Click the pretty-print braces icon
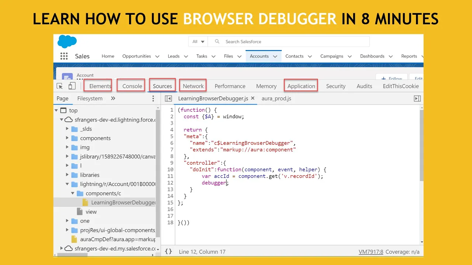 [169, 251]
